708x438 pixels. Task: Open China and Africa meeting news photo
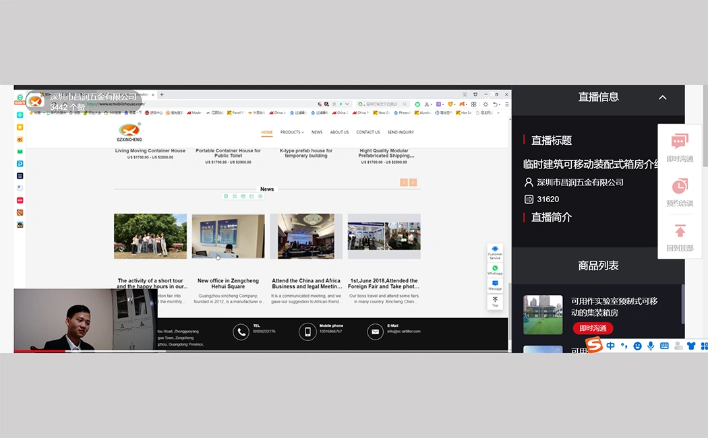306,236
